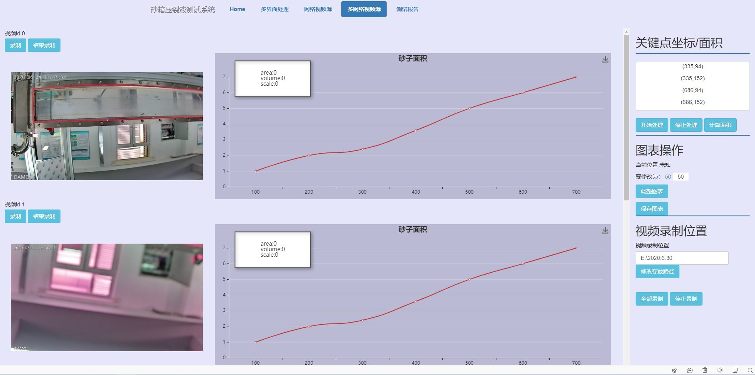Focus the video recording path input field
The image size is (755, 375).
(681, 258)
